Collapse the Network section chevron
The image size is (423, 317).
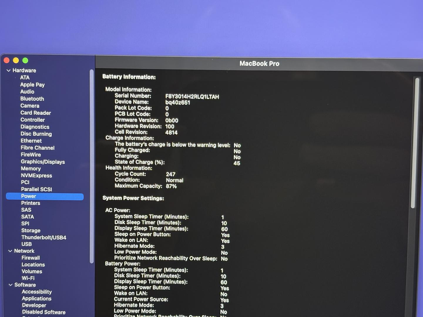tap(10, 251)
